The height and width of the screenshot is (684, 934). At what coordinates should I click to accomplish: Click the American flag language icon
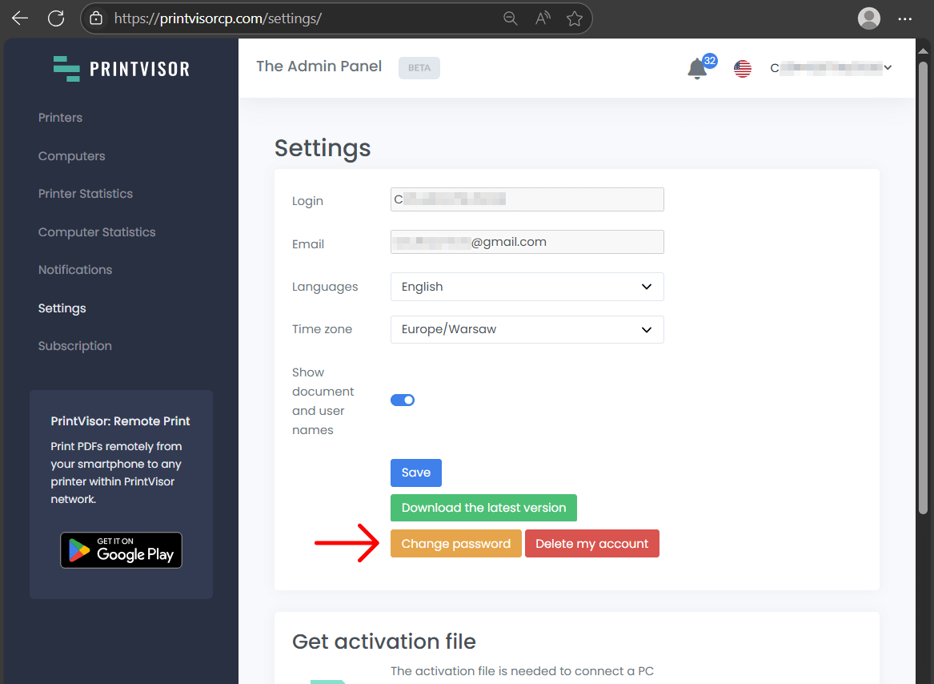point(742,68)
